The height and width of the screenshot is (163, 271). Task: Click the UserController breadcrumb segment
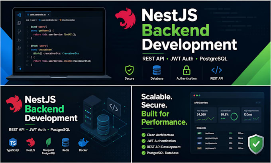(x=67, y=20)
